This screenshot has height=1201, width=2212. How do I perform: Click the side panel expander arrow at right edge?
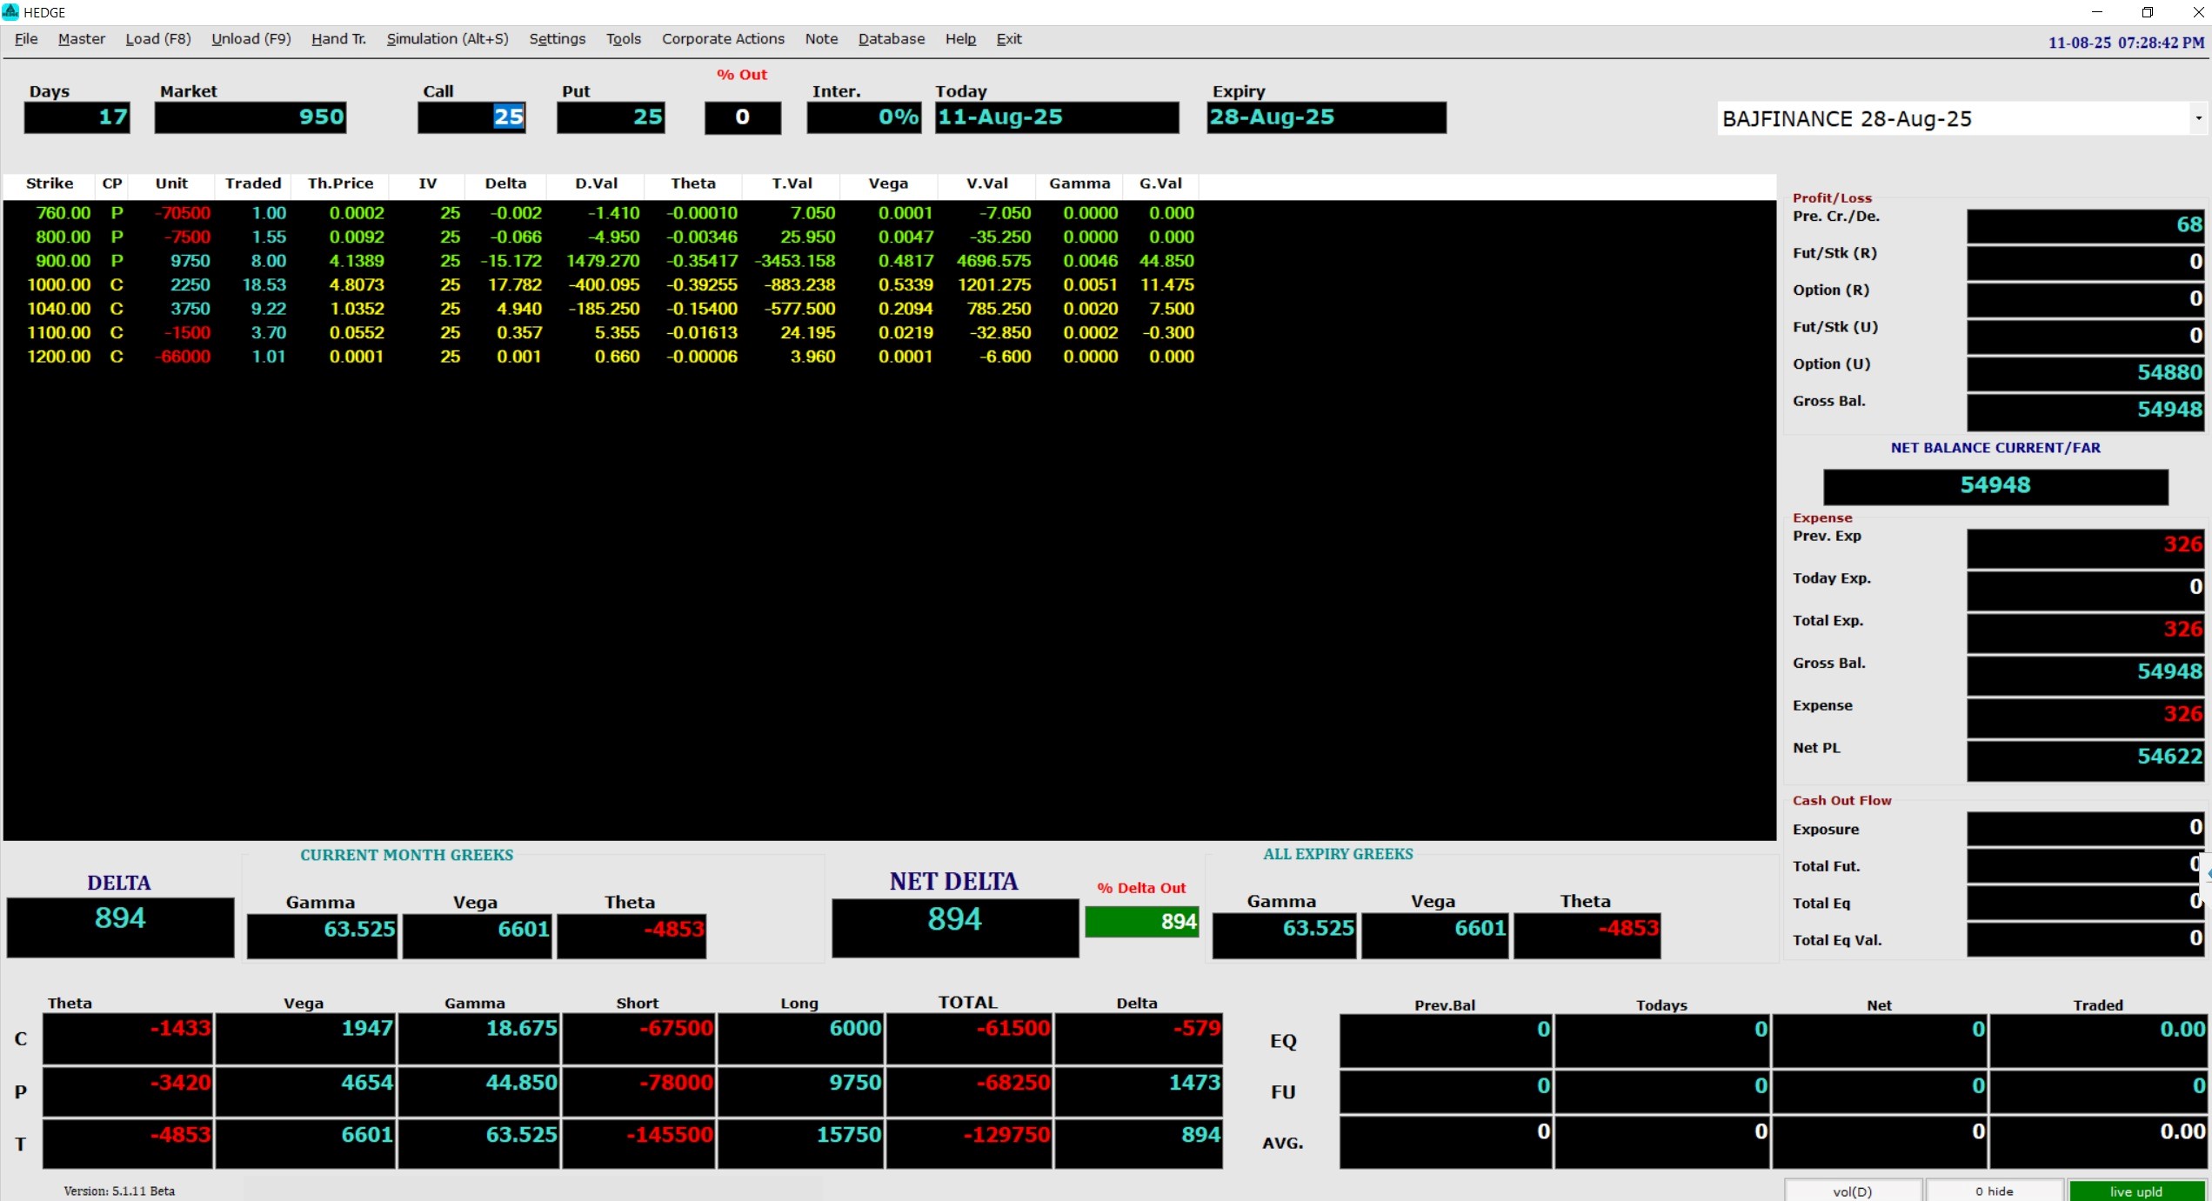point(2208,872)
